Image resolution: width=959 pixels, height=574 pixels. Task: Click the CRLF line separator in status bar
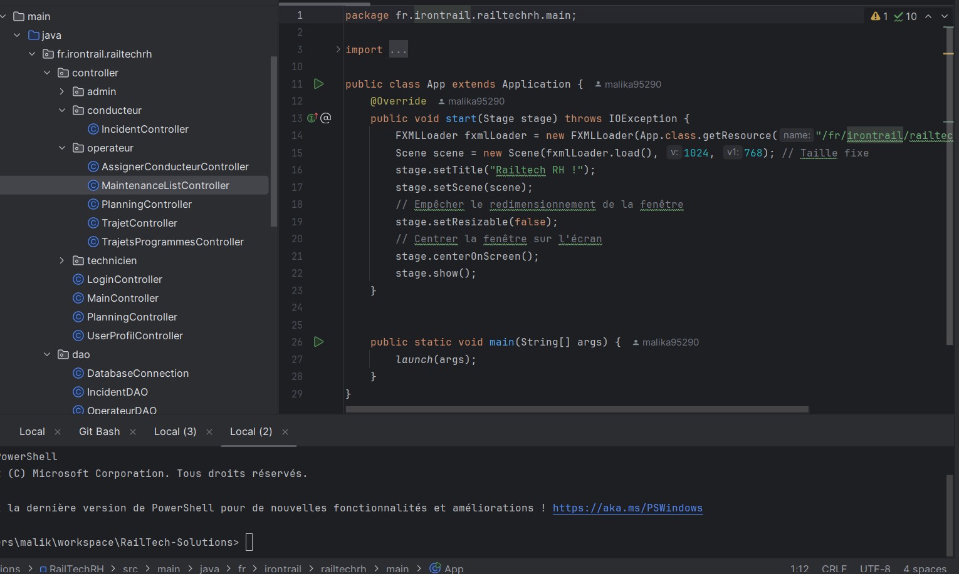(x=834, y=568)
